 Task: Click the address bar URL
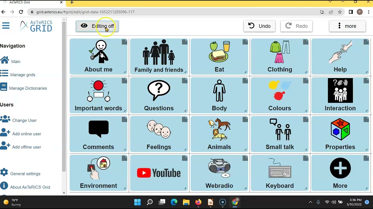[85, 12]
